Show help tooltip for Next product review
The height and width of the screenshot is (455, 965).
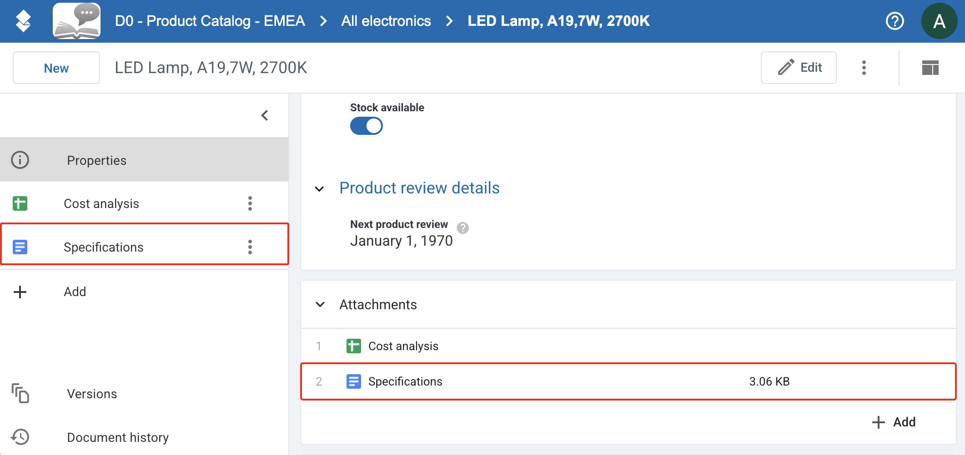463,227
